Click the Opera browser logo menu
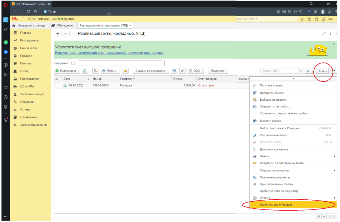Viewport: 340px width, 222px height. point(6,5)
